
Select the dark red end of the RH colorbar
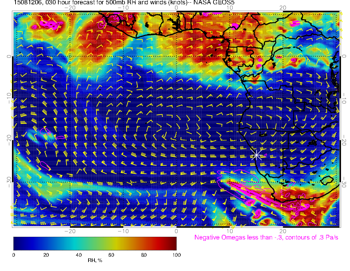[172, 243]
